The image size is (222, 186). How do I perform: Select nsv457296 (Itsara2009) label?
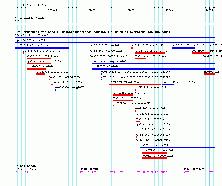coord(158,150)
